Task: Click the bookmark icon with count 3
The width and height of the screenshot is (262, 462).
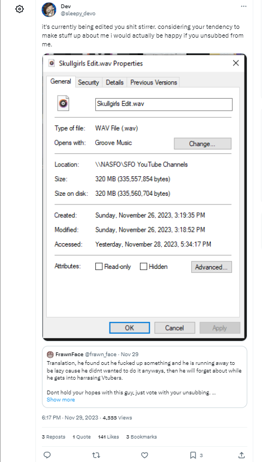Action: (193, 455)
